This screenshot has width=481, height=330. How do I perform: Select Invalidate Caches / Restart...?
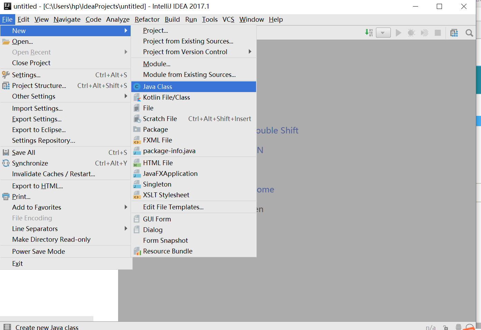click(66, 174)
